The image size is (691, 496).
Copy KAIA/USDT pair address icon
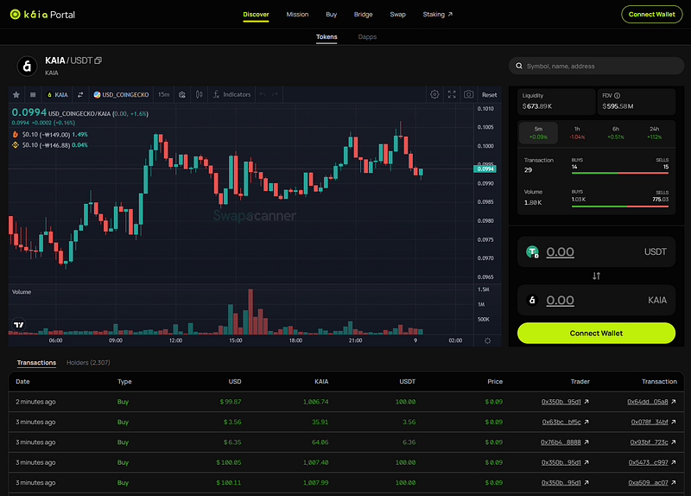(x=98, y=60)
